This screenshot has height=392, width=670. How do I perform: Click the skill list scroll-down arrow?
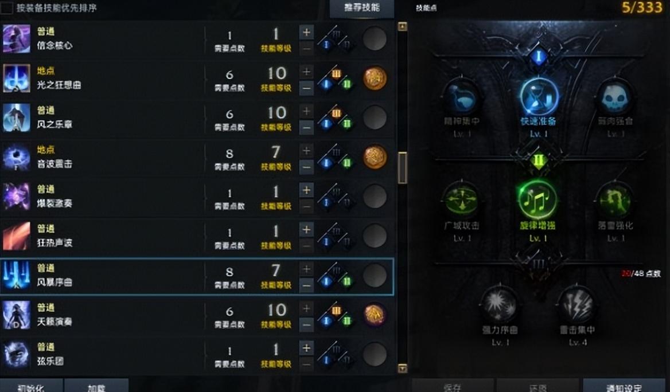[402, 368]
